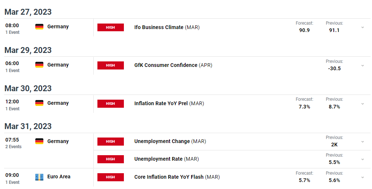Expand Core Inflation Rate YoY Flash chevron
The image size is (372, 189).
pyautogui.click(x=362, y=177)
